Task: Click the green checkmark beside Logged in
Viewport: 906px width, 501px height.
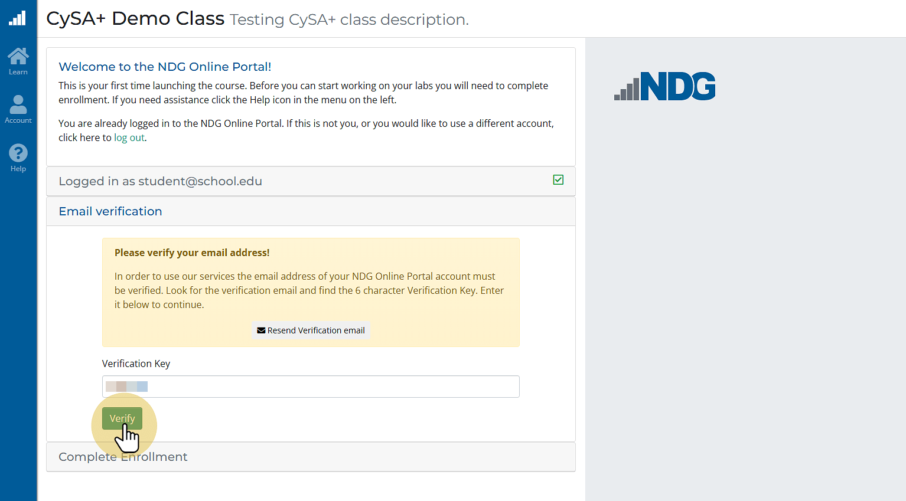Action: [558, 180]
